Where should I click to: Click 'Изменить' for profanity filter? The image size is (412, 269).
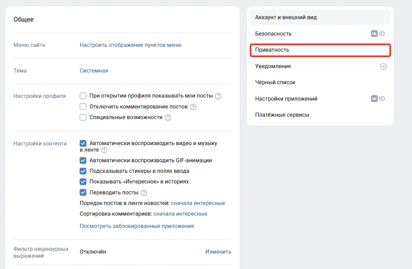tap(218, 251)
